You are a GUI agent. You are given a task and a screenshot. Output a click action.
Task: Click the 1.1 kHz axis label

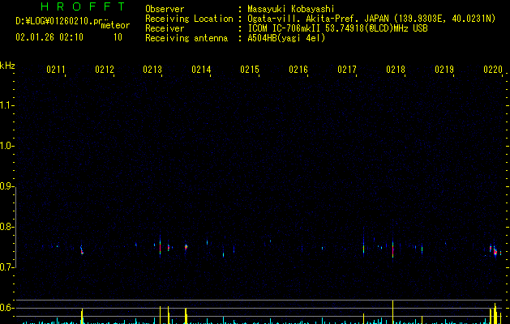tap(6, 105)
